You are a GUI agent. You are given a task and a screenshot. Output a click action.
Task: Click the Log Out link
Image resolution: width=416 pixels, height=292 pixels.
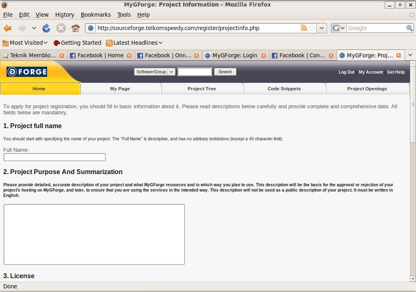[x=346, y=72]
